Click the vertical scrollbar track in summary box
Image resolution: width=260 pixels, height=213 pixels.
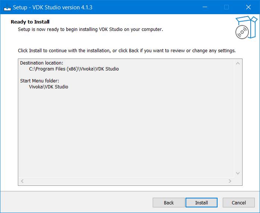click(238, 119)
